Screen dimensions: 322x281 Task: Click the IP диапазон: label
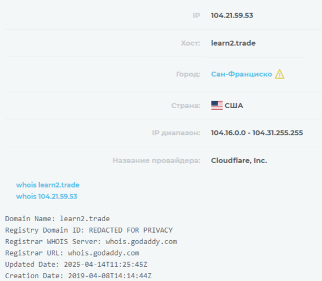(x=176, y=133)
